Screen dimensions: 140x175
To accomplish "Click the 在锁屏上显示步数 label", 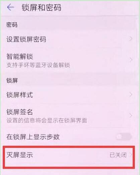I will pos(33,137).
